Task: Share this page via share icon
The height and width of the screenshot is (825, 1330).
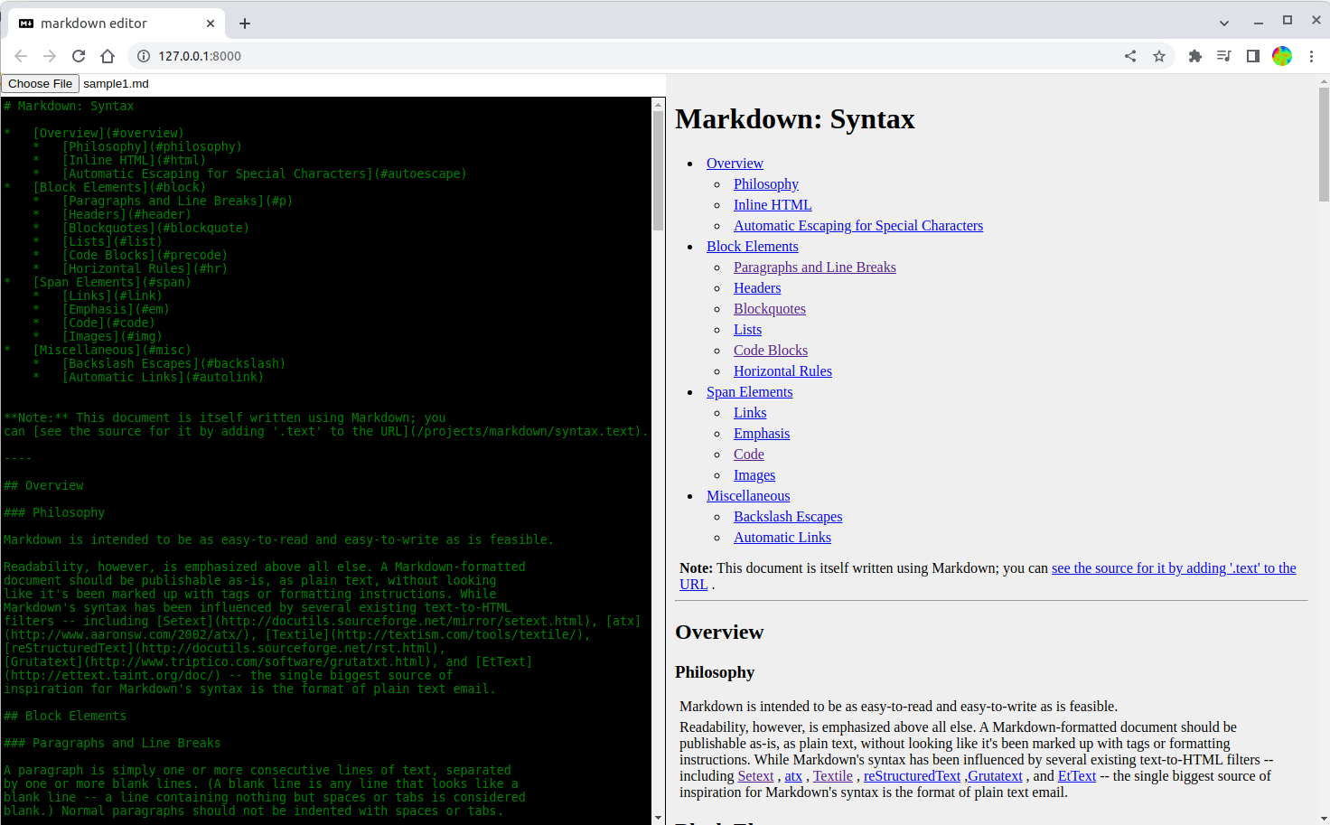Action: (x=1130, y=56)
